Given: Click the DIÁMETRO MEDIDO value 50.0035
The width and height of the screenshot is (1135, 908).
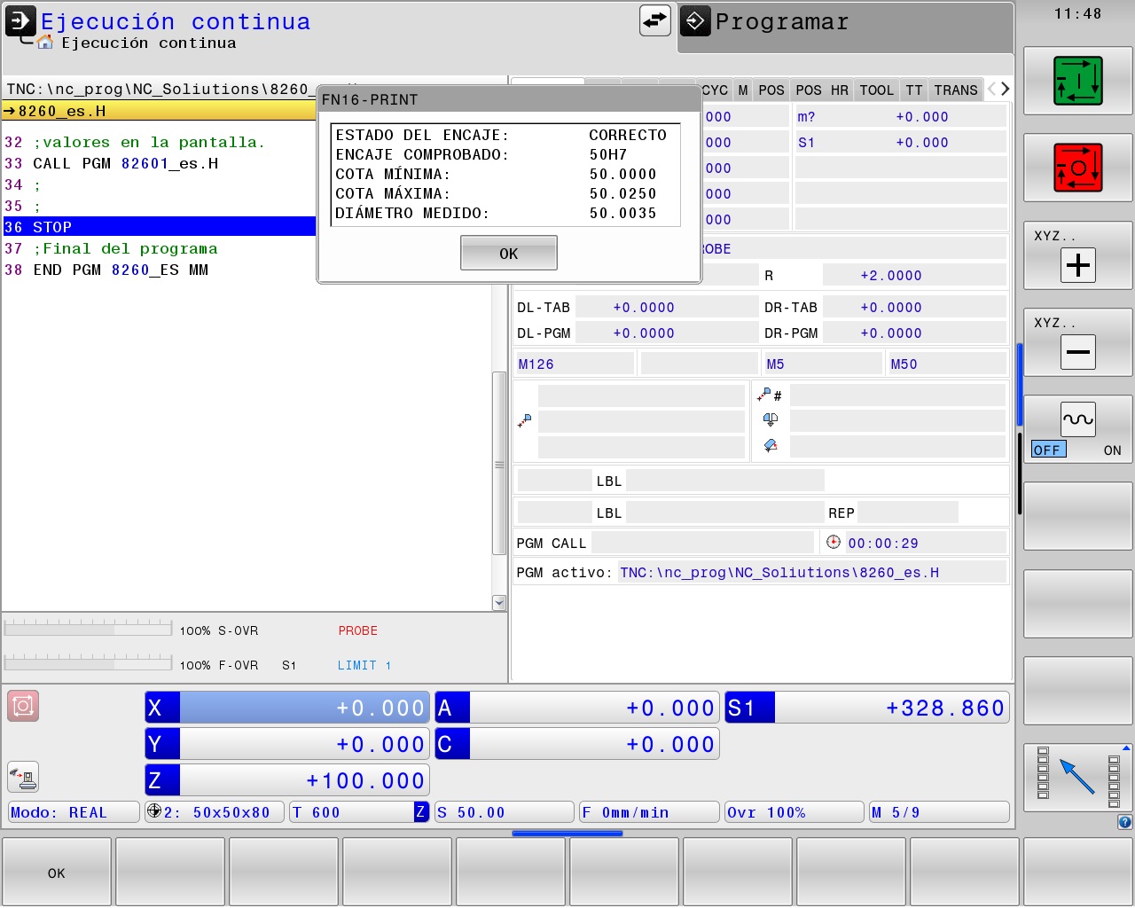Looking at the screenshot, I should click(622, 213).
